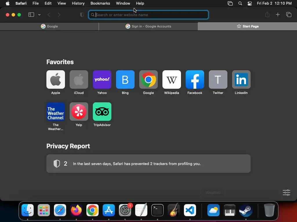This screenshot has height=222, width=297.
Task: Click the date and time in menu bar
Action: coord(274,3)
